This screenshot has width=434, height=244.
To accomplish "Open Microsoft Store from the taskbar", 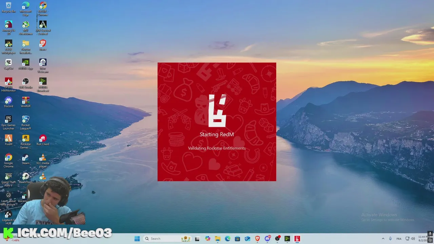I will [238, 239].
